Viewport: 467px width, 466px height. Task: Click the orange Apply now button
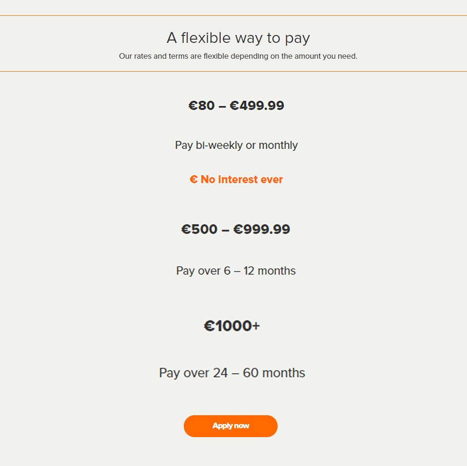(x=230, y=426)
